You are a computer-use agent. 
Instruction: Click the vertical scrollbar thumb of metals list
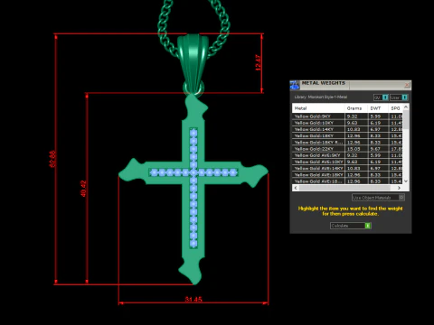click(406, 119)
